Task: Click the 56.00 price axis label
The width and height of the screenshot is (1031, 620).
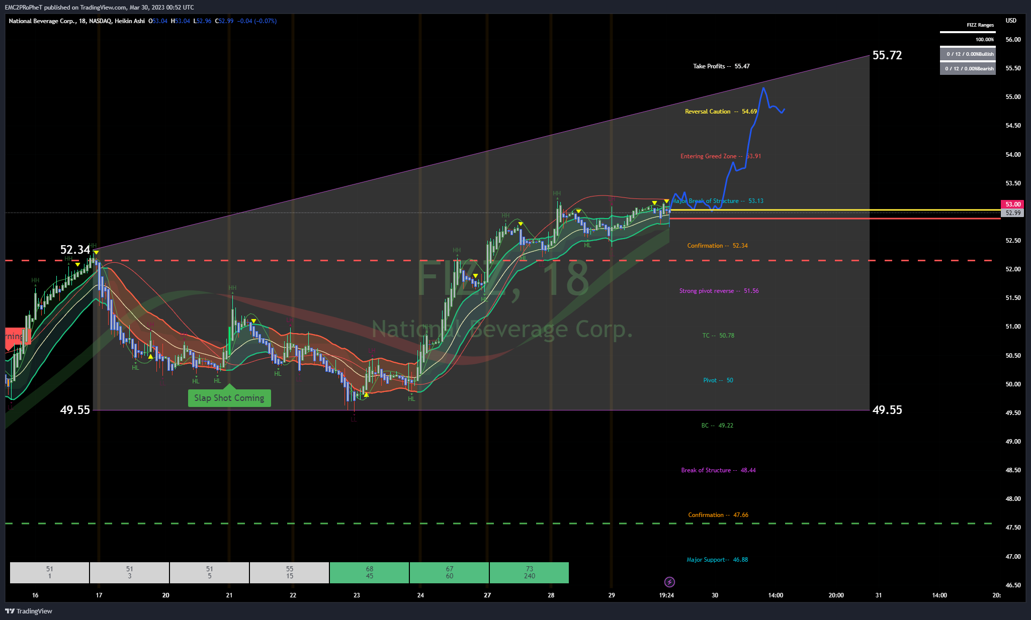Action: [1013, 40]
